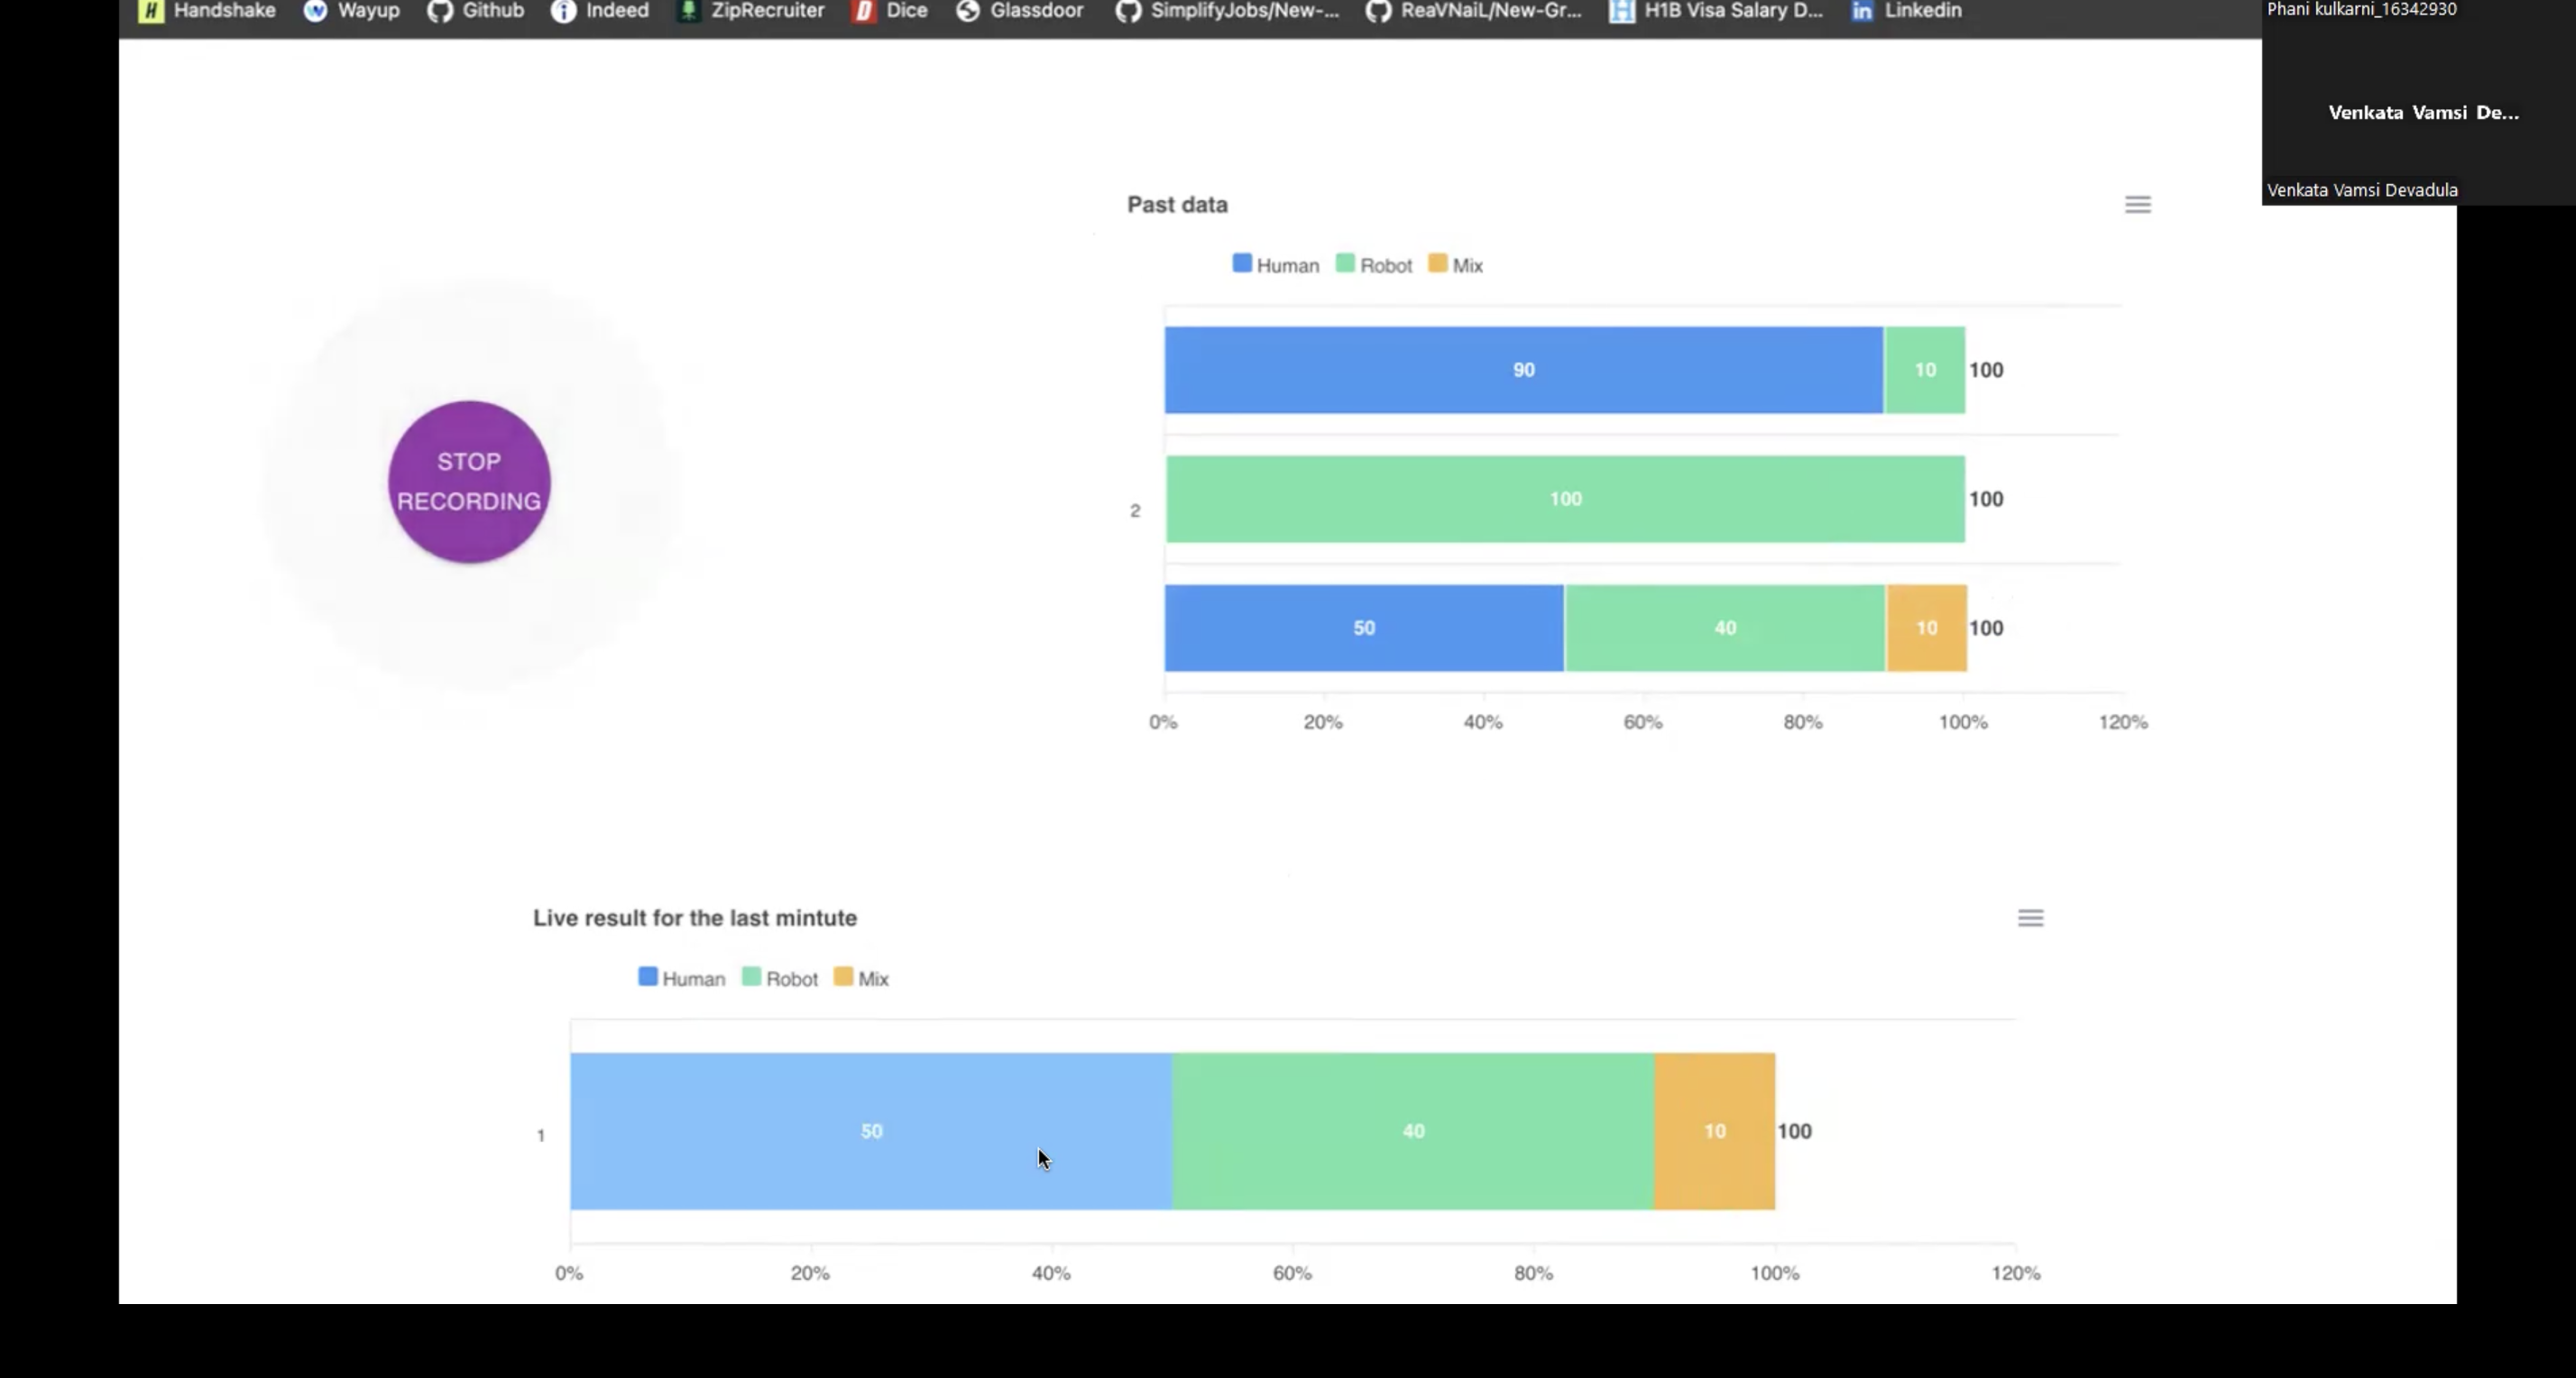
Task: Toggle Human series in Past data legend
Action: click(x=1275, y=265)
